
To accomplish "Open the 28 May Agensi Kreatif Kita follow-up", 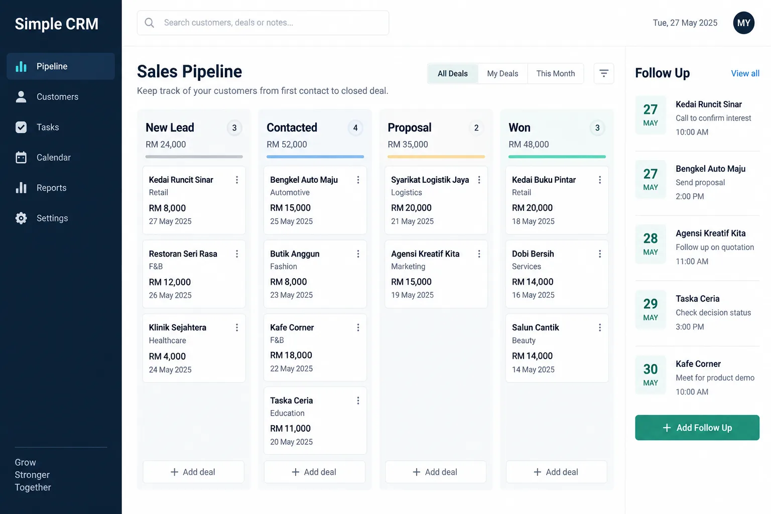I will (x=697, y=247).
